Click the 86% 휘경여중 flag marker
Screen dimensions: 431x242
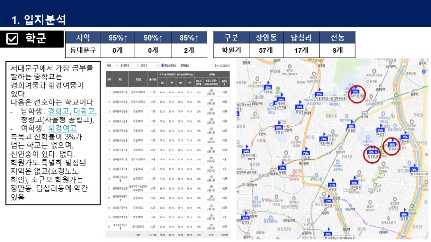coord(393,144)
